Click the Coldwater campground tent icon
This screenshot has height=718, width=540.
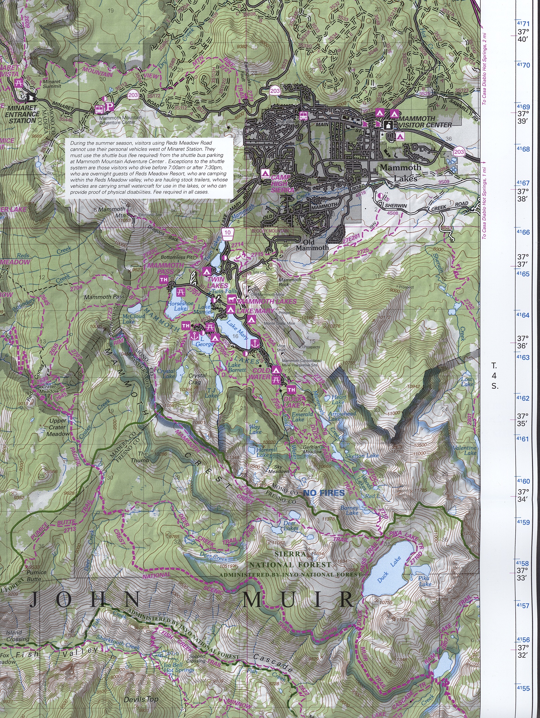click(276, 370)
